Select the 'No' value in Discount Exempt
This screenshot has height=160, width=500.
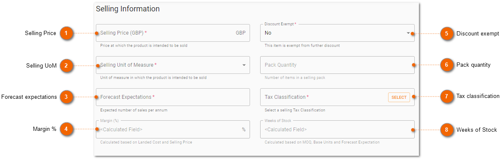pyautogui.click(x=268, y=33)
